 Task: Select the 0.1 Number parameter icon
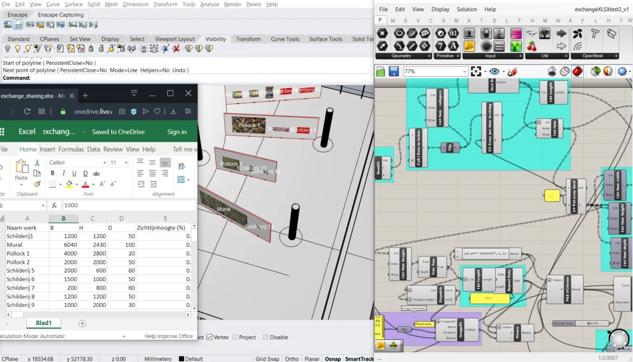(453, 33)
